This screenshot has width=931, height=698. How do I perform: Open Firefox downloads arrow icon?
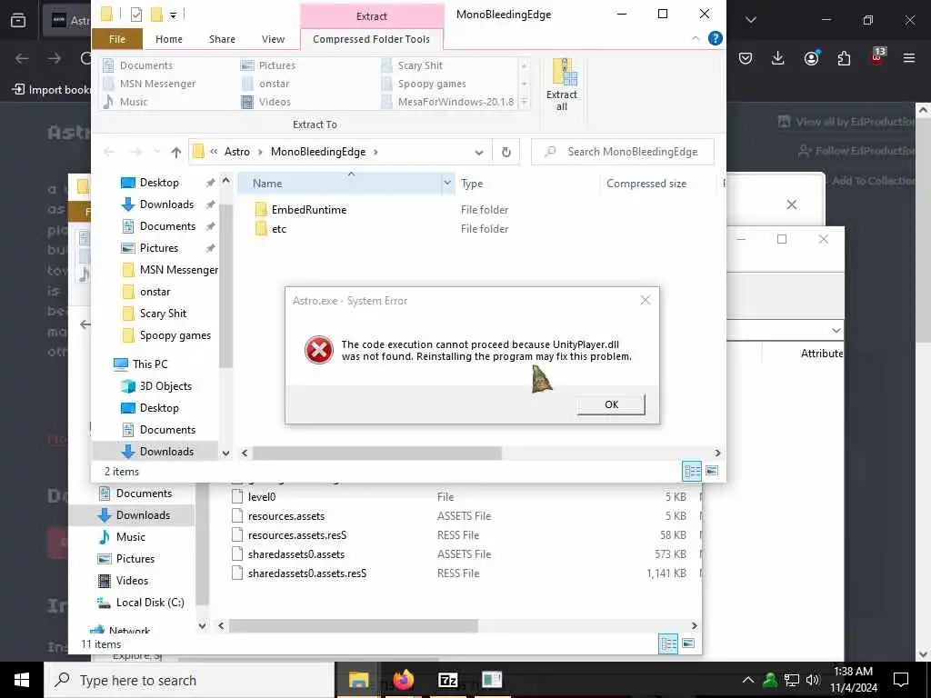[x=778, y=58]
